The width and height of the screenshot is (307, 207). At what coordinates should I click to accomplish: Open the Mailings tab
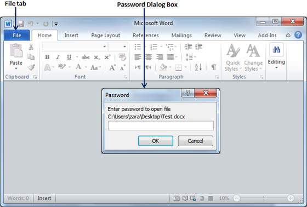coord(181,36)
